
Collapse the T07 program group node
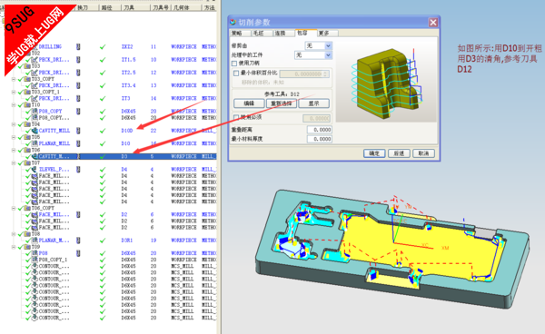14,162
